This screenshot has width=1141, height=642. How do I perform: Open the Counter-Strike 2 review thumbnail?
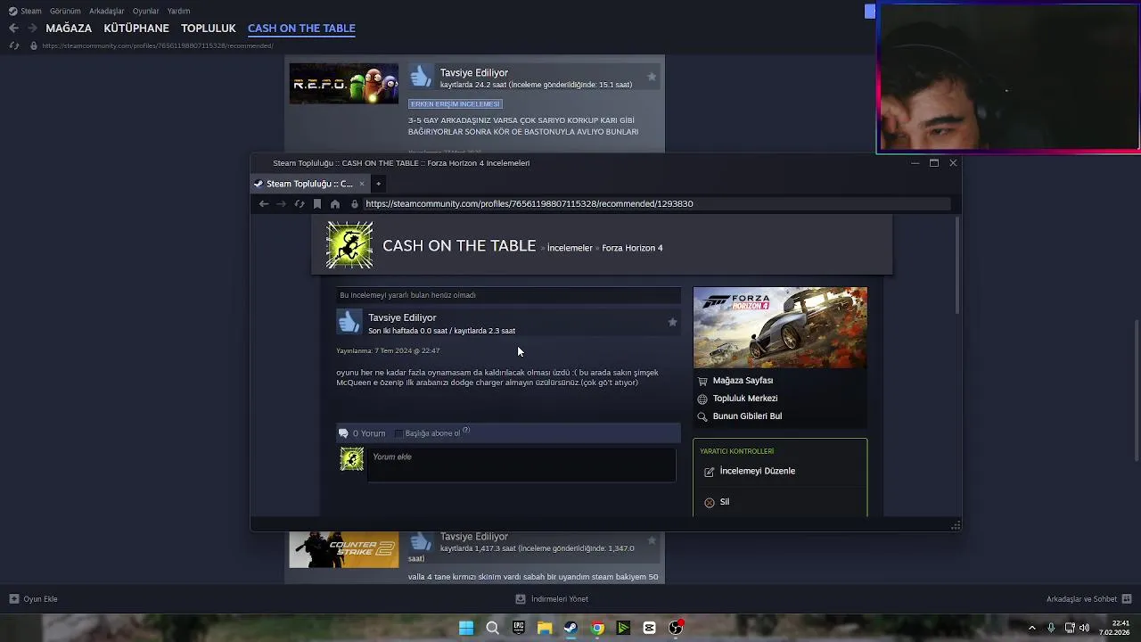(x=344, y=549)
